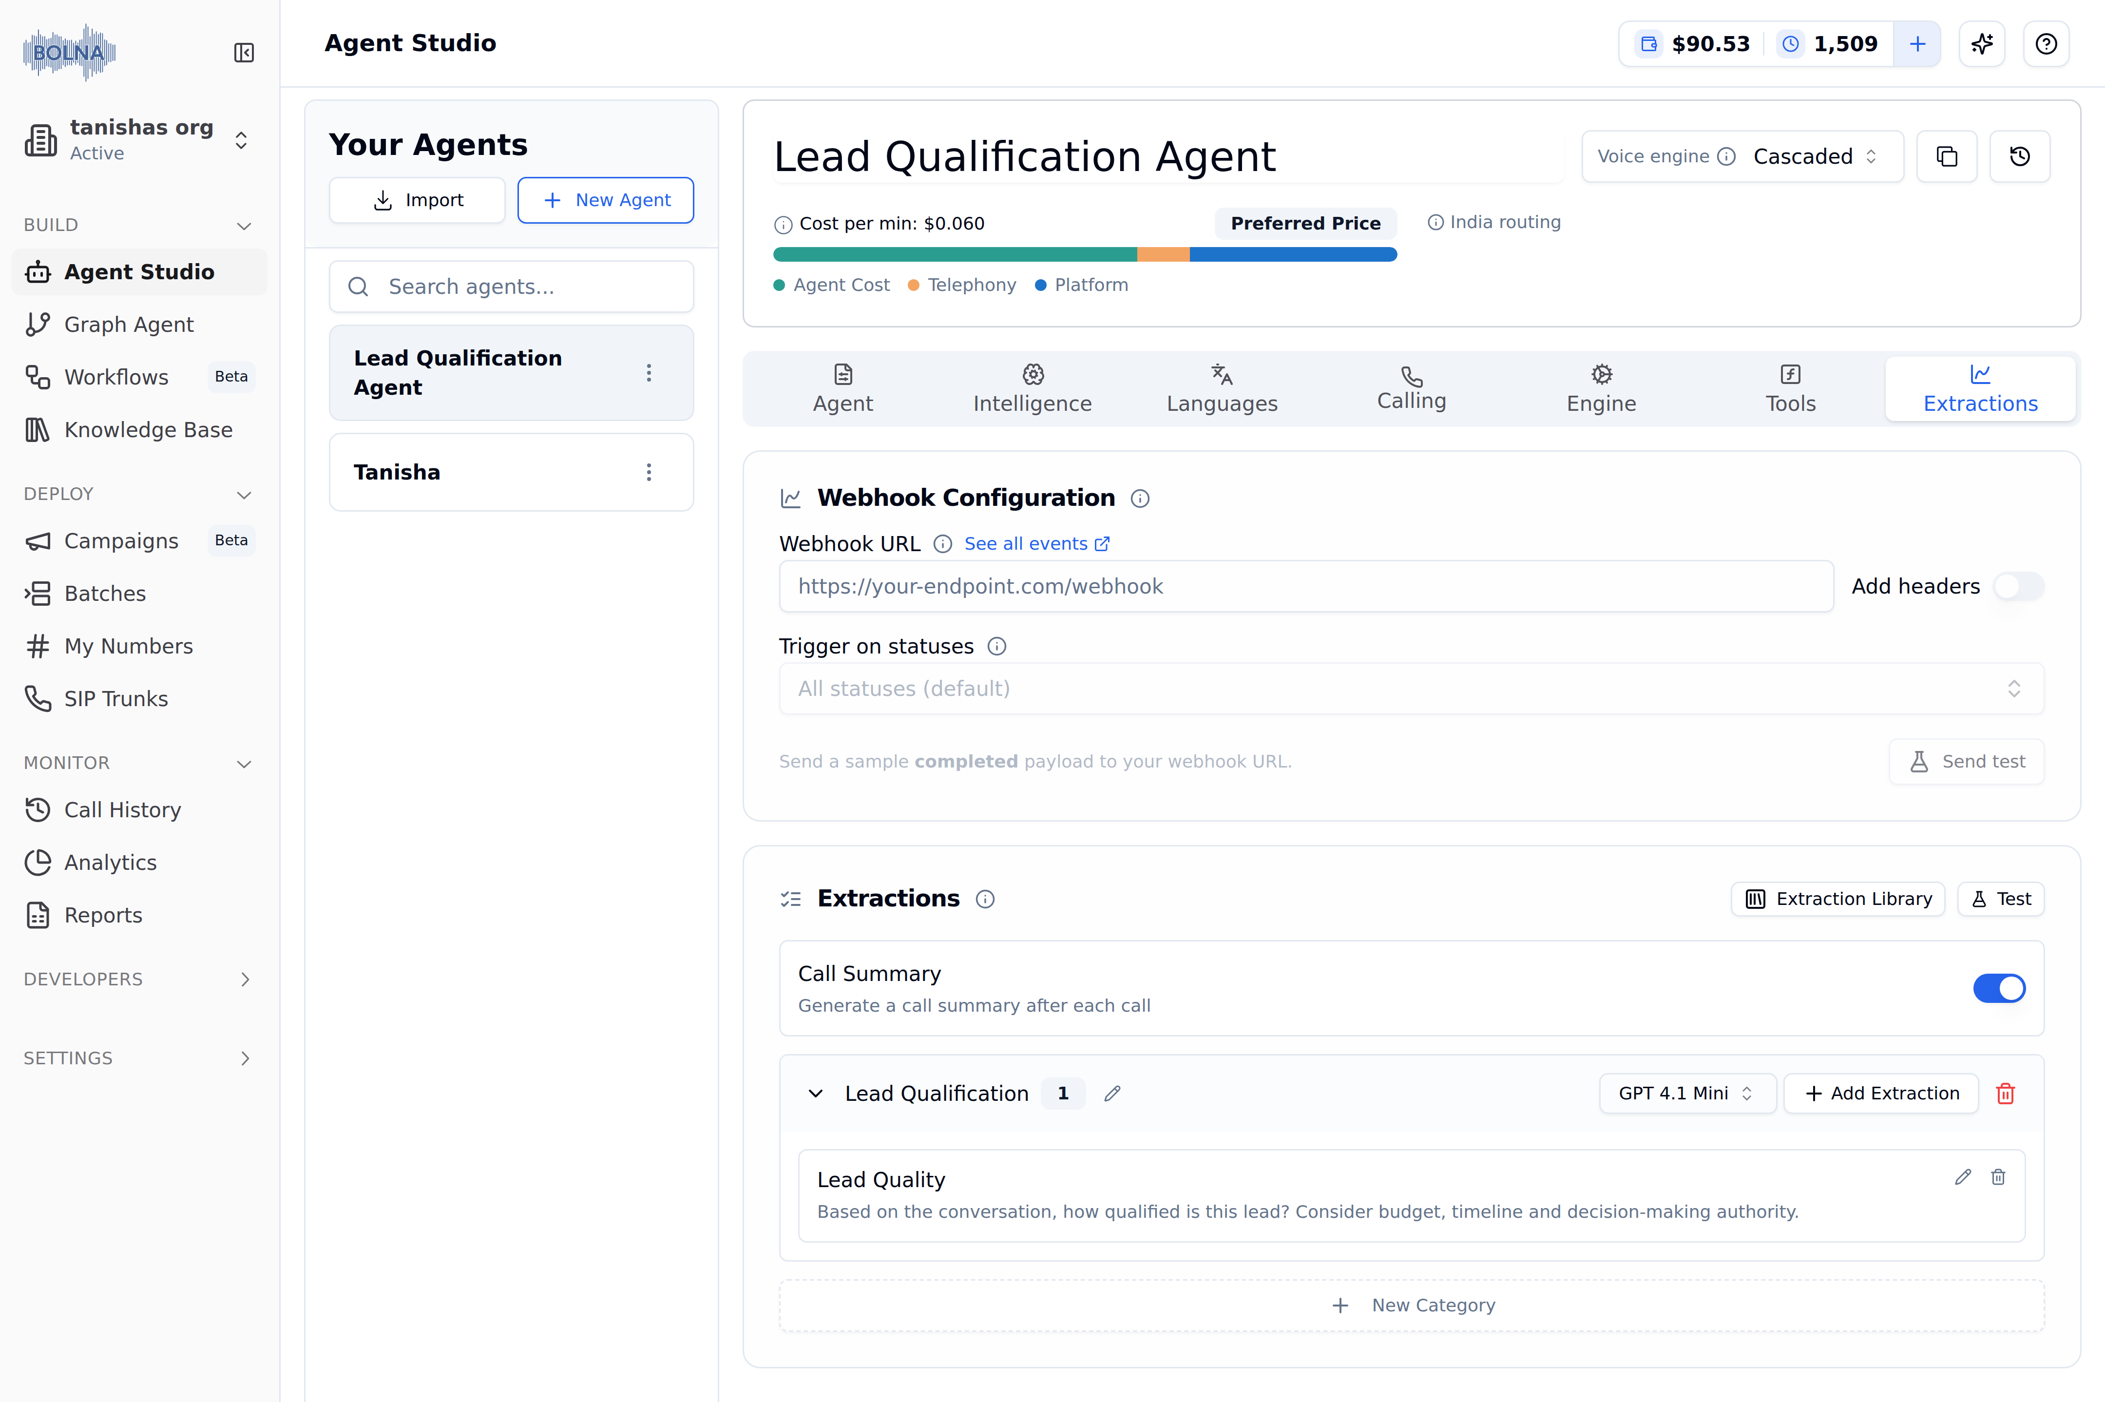2105x1402 pixels.
Task: Rename Lead Qualification category with pencil icon
Action: pos(1112,1094)
